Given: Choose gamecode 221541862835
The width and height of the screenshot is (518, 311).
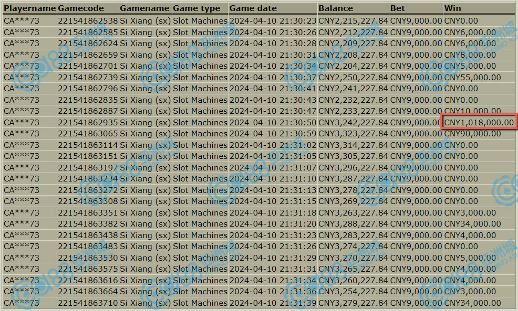Looking at the screenshot, I should point(88,100).
